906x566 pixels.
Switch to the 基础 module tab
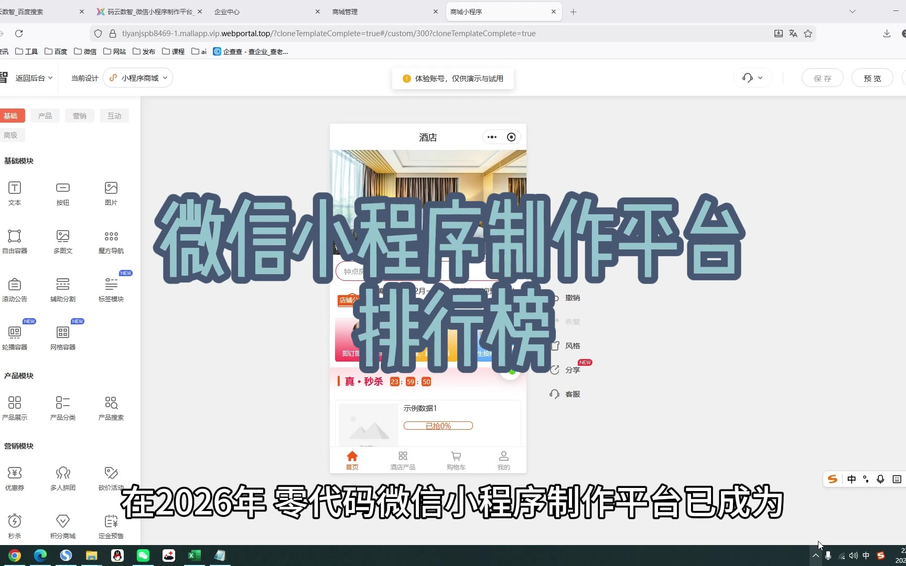pyautogui.click(x=10, y=116)
